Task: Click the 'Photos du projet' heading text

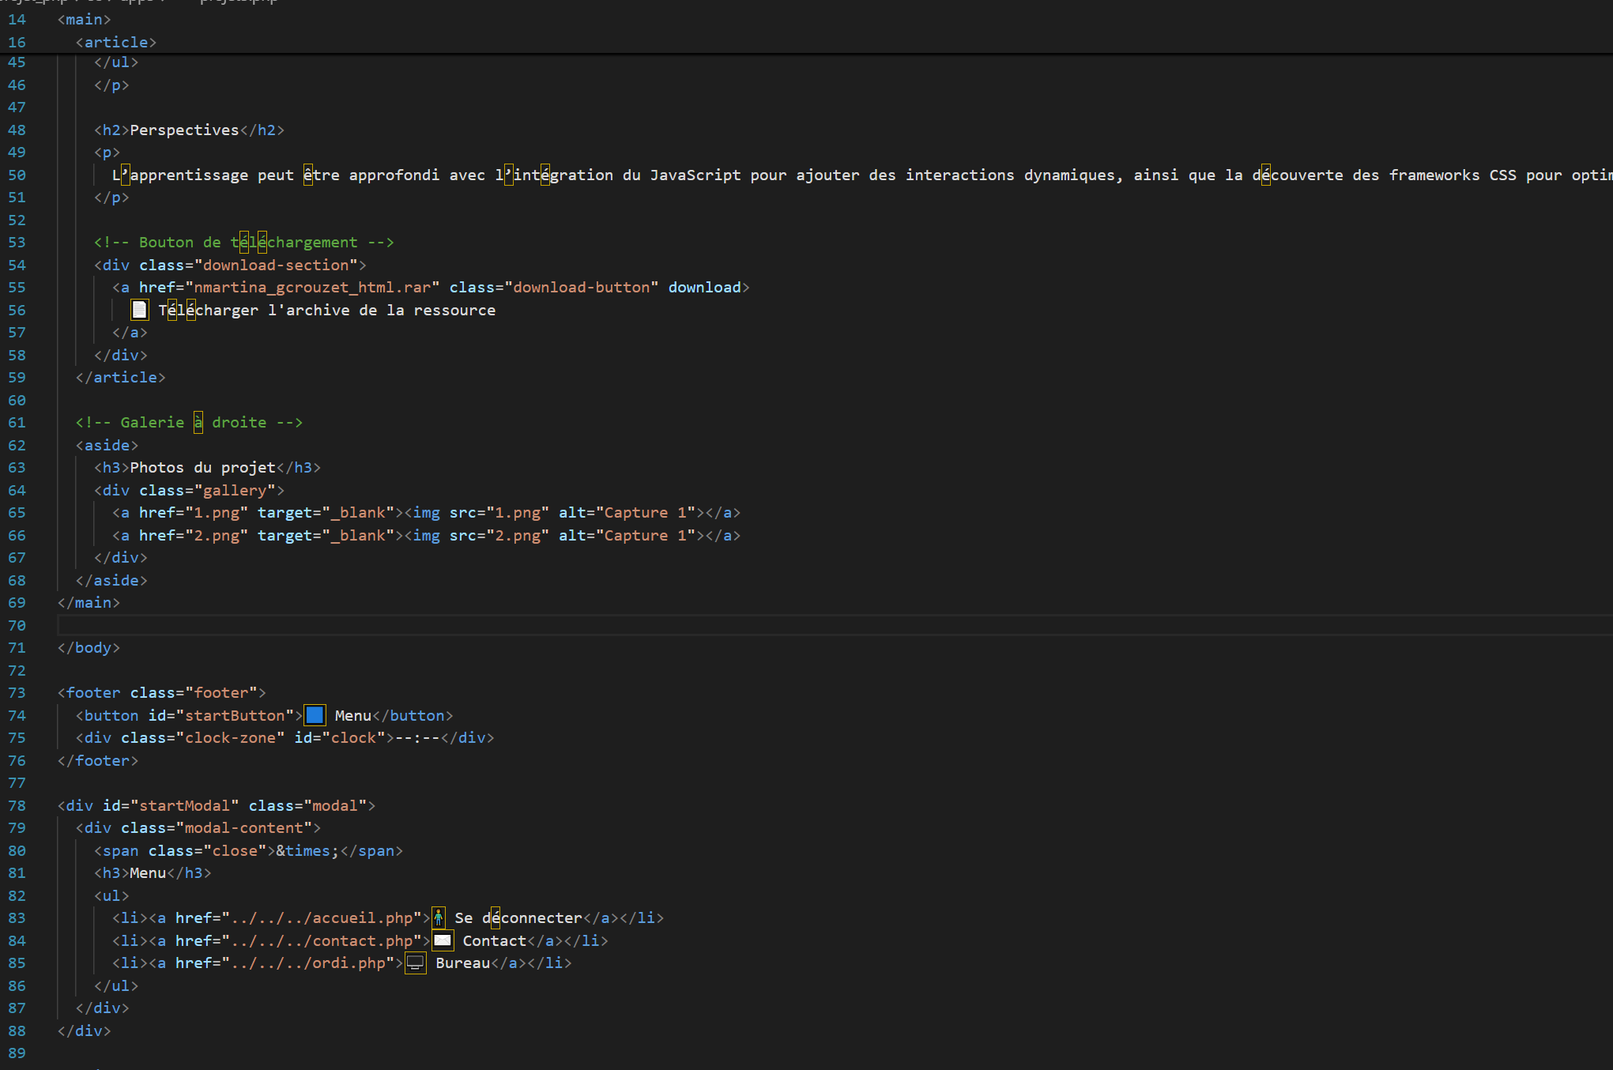Action: [x=202, y=467]
